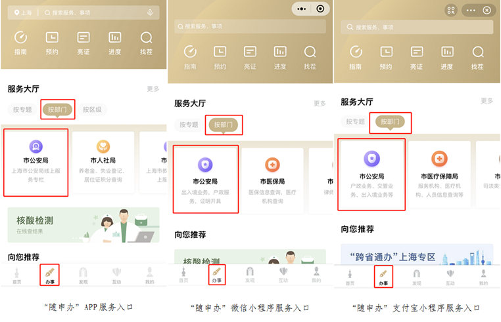Image resolution: width=501 pixels, height=322 pixels.
Task: Open 发现 in the WeChat screen bottom navigation
Action: tap(250, 274)
